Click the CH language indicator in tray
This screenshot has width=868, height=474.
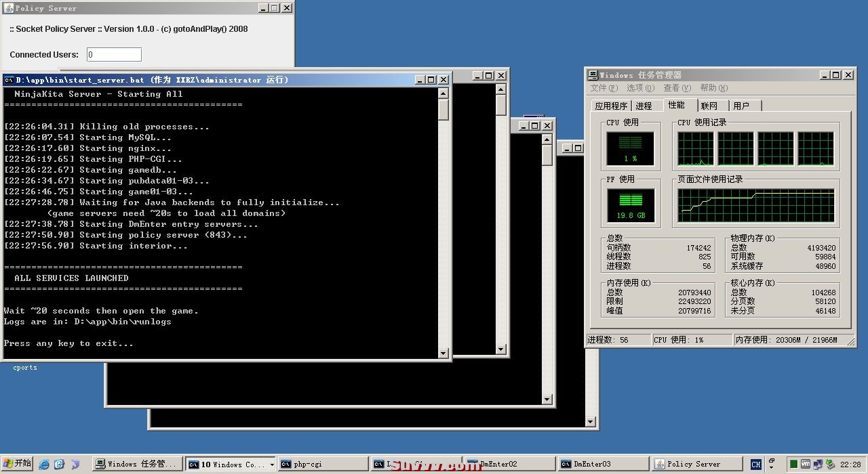click(755, 465)
